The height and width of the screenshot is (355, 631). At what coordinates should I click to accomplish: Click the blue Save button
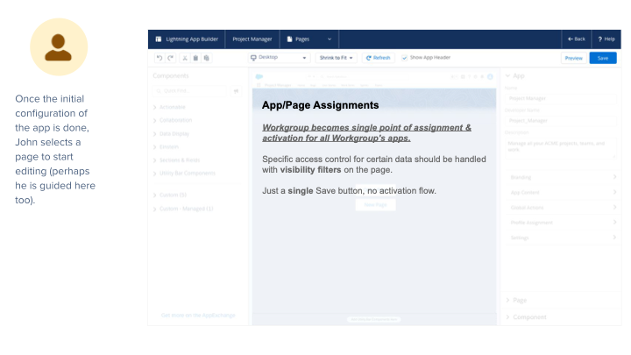pyautogui.click(x=603, y=58)
